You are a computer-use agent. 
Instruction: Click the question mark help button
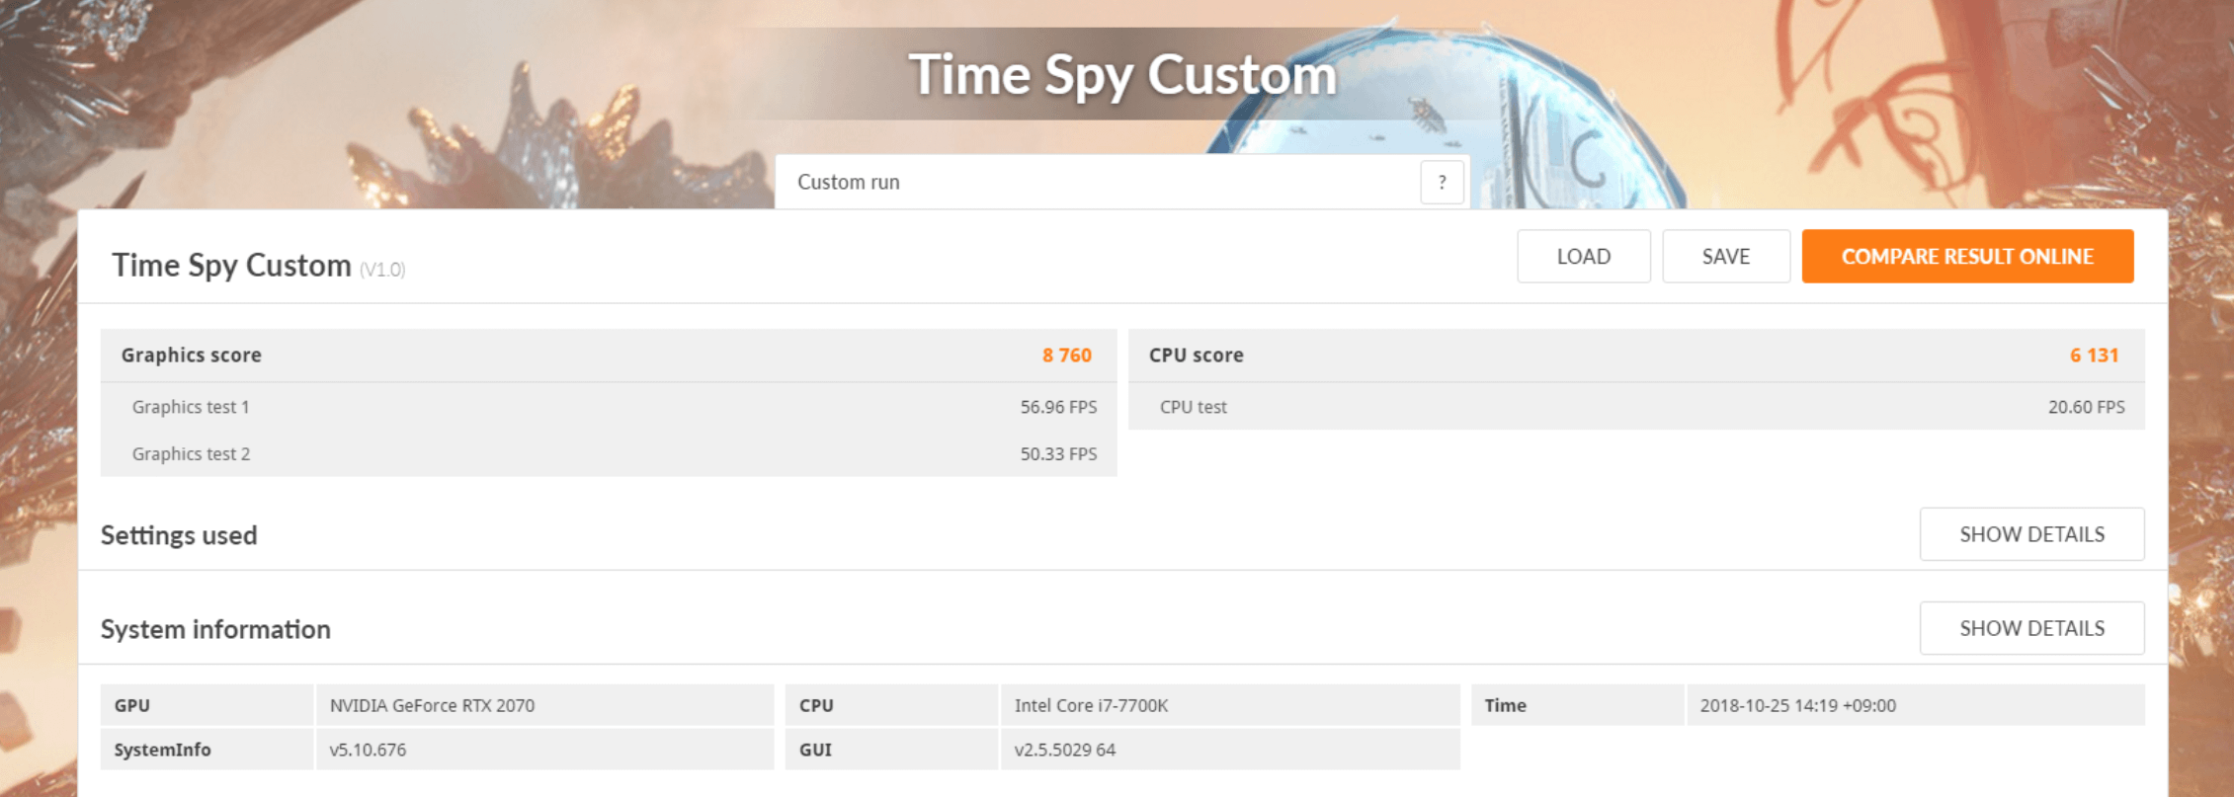click(1442, 182)
